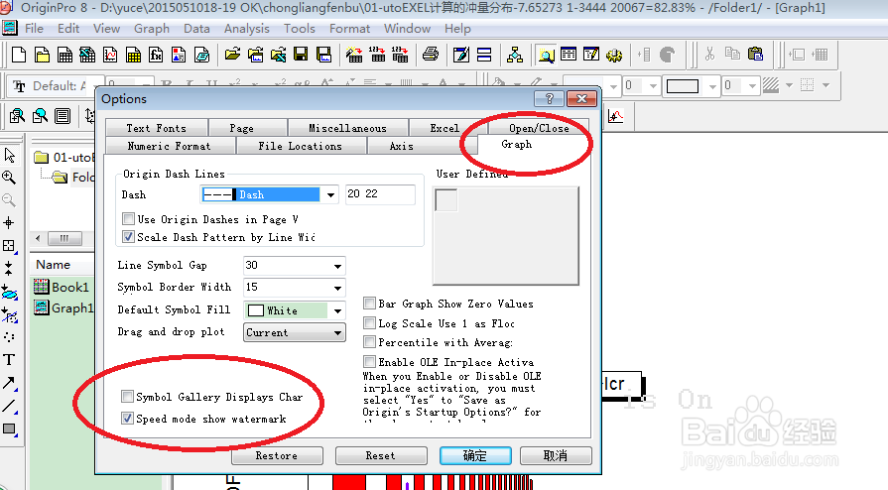Viewport: 888px width, 490px height.
Task: Click the New Graph toolbar icon
Action: tap(110, 55)
